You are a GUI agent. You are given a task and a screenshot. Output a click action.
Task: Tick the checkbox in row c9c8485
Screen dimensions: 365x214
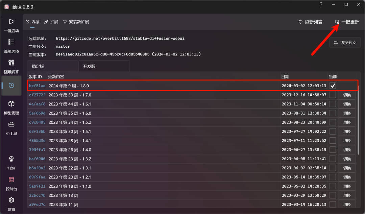pos(333,122)
